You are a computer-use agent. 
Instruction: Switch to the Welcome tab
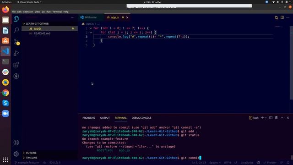[x=91, y=17]
